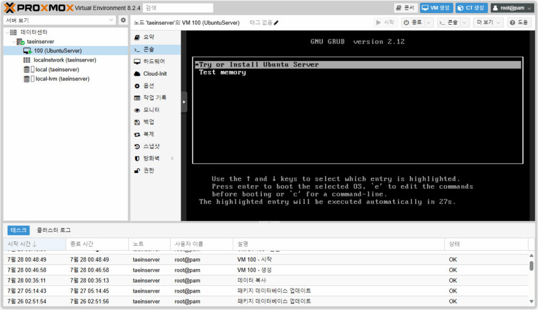Open the more (더 보기) dropdown
The height and width of the screenshot is (310, 538).
488,22
